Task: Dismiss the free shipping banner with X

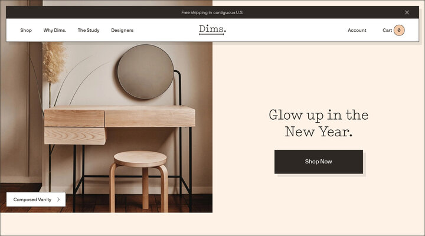Action: 407,12
